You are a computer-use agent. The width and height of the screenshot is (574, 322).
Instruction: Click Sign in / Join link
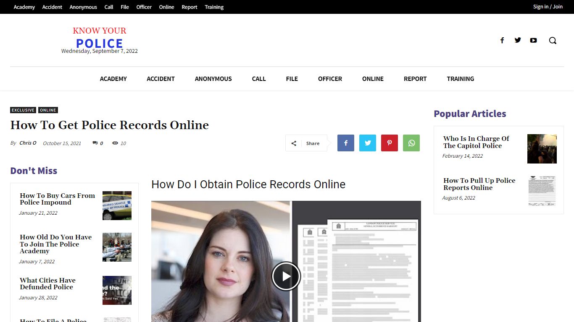(548, 7)
